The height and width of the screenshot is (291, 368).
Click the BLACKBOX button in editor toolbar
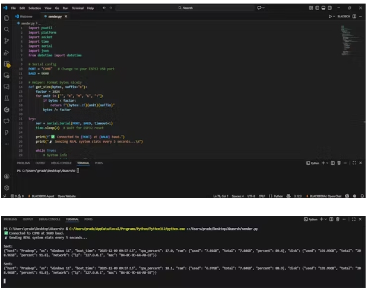point(344,16)
